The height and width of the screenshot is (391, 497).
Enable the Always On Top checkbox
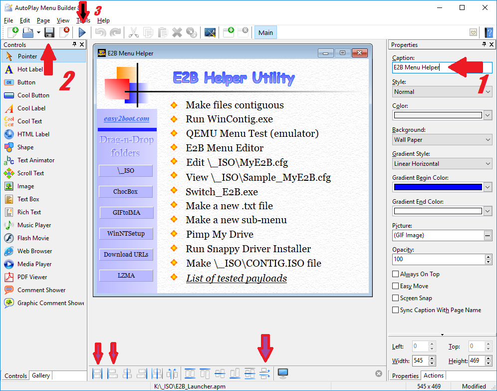click(395, 274)
